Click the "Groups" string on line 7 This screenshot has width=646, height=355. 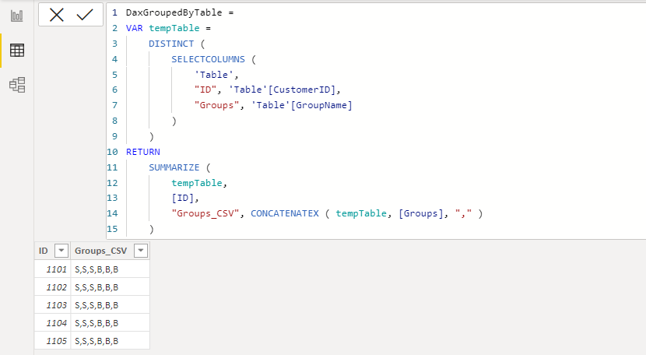pos(216,106)
